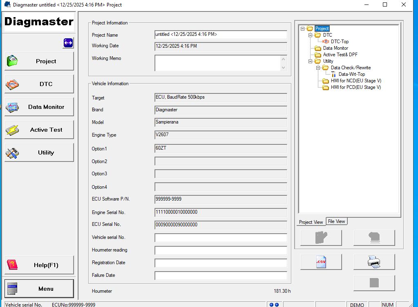Screen dimensions: 418x307
Task: Print the project via the printer icon
Action: (373, 262)
